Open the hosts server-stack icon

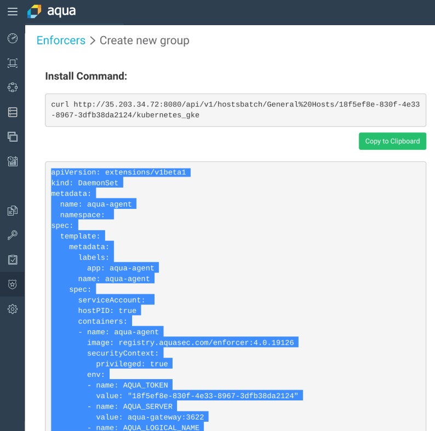[13, 112]
